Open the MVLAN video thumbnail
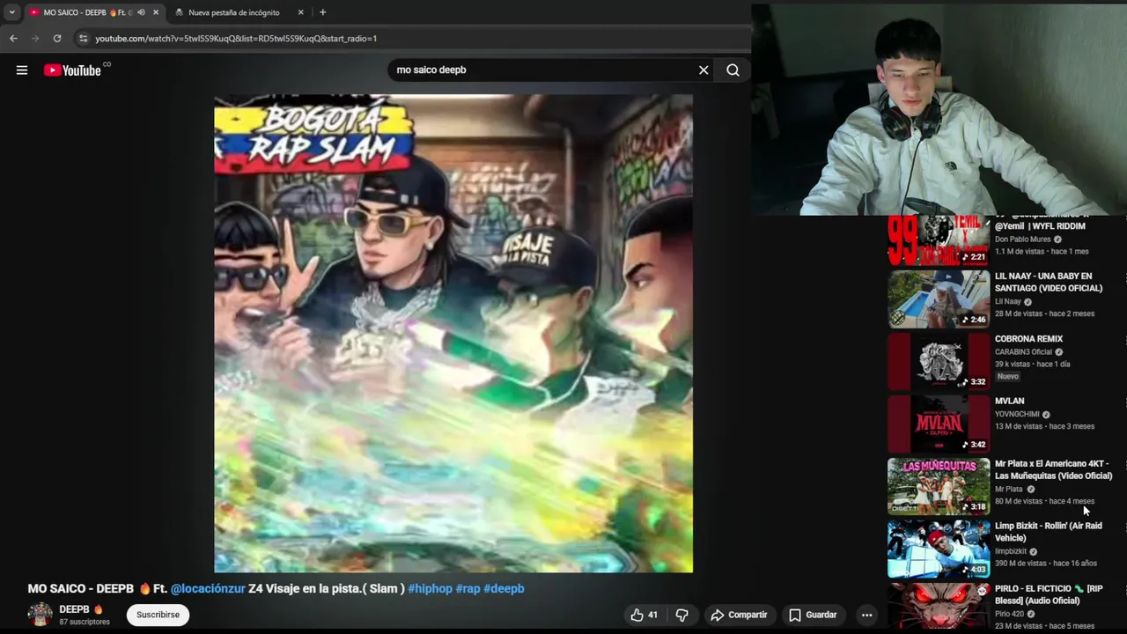Viewport: 1127px width, 634px height. (939, 424)
